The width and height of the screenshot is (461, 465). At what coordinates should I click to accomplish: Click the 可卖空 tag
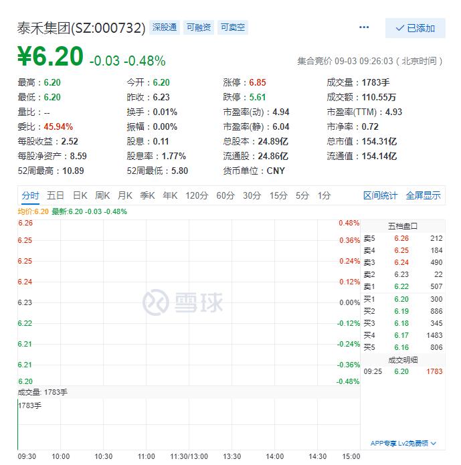(x=233, y=27)
